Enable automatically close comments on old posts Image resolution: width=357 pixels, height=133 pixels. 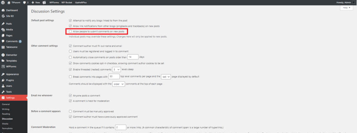(x=70, y=57)
